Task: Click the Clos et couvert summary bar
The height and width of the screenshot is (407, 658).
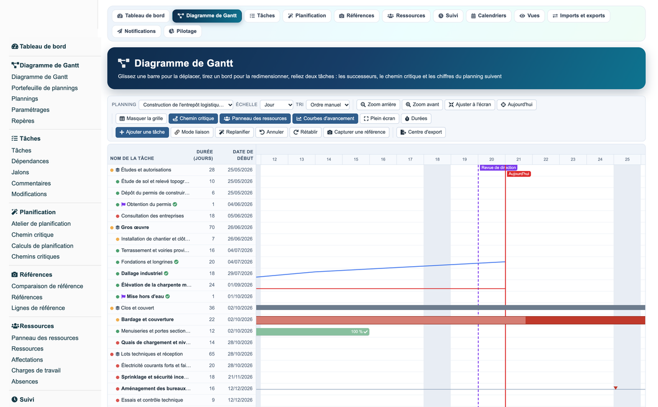Action: (451, 308)
